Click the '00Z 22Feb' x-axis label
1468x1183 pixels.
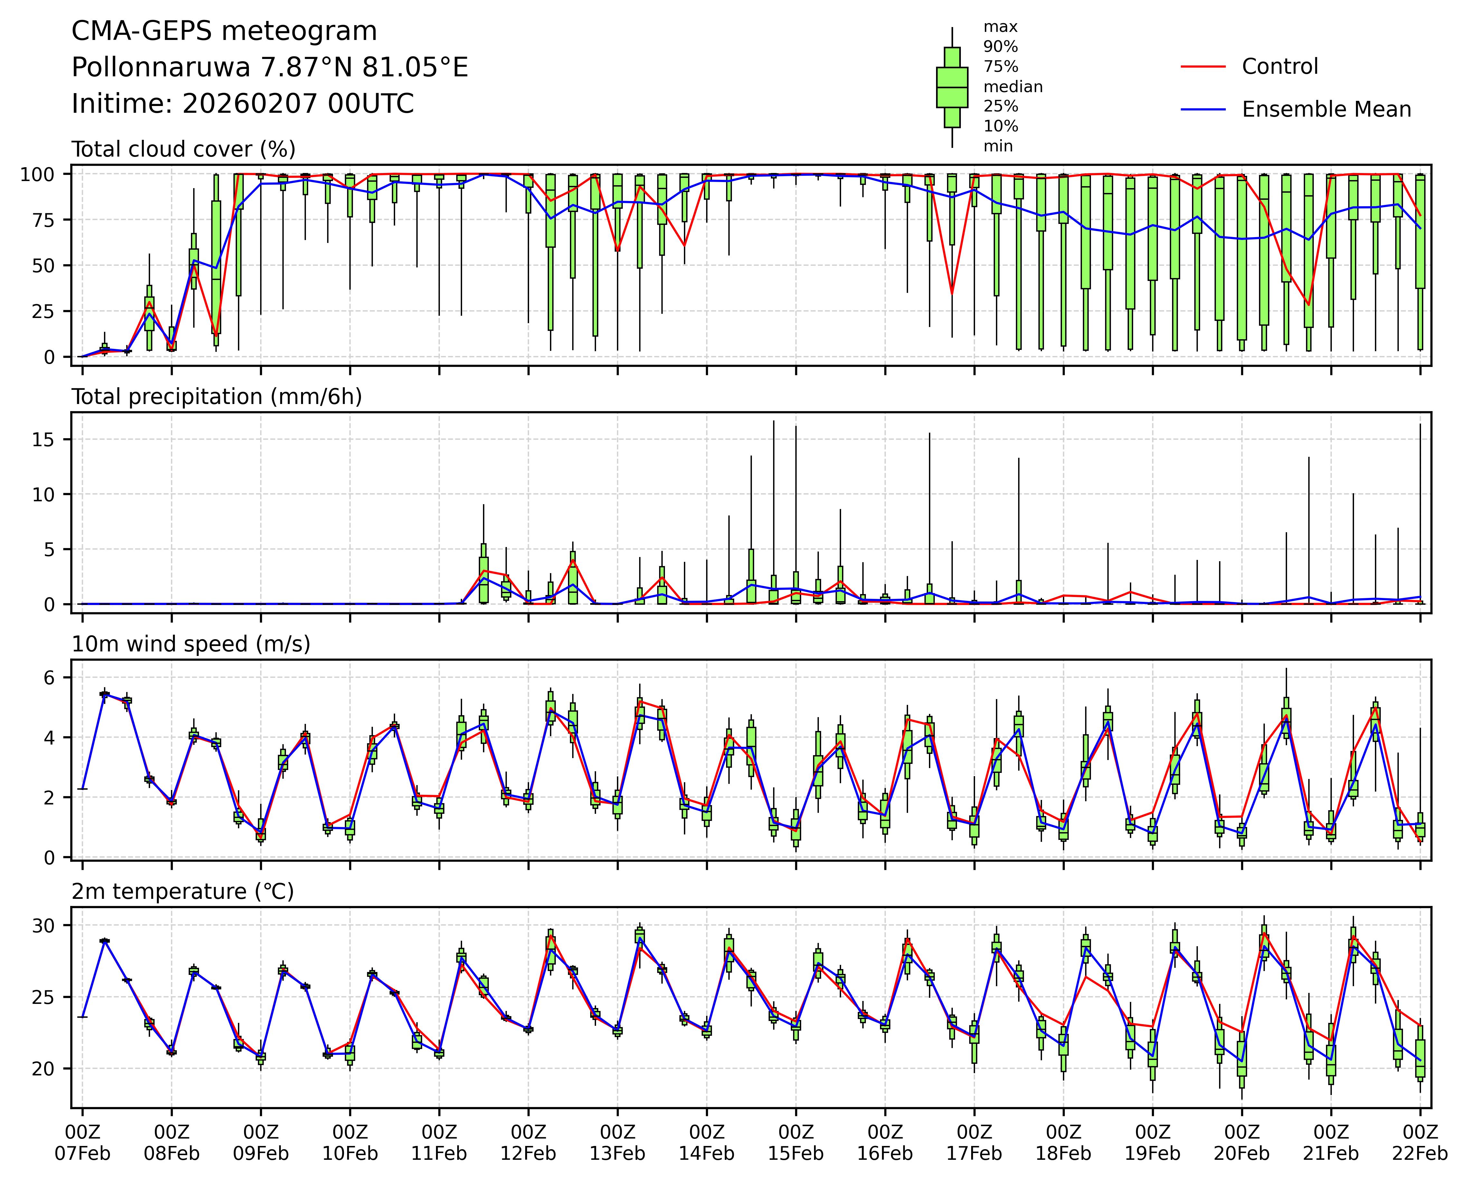coord(1420,1143)
